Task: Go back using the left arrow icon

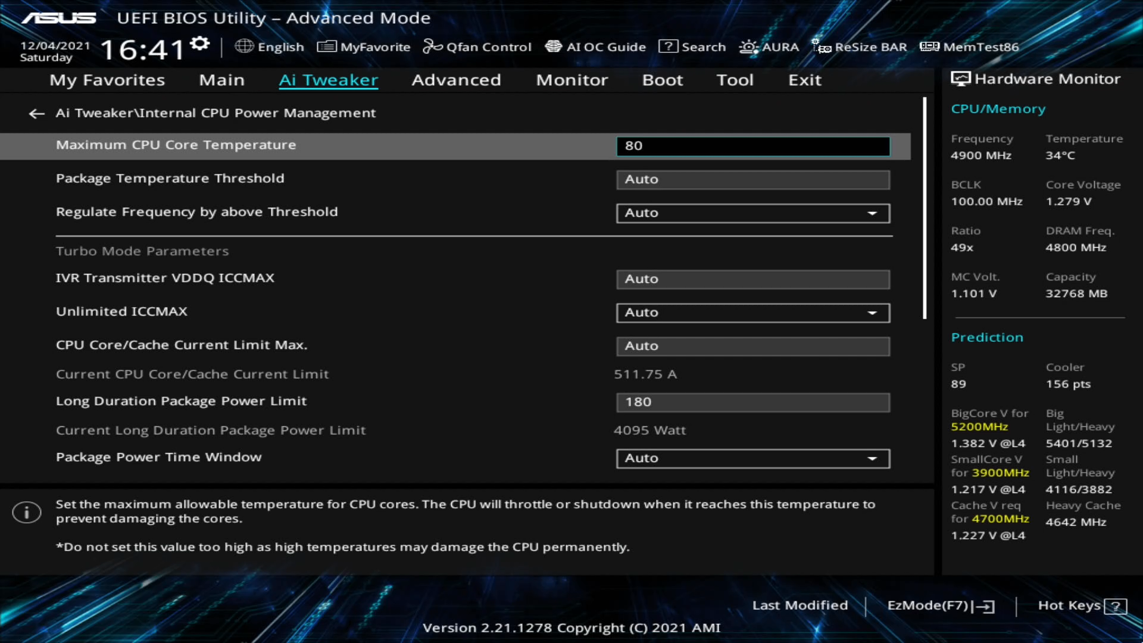Action: click(x=37, y=113)
